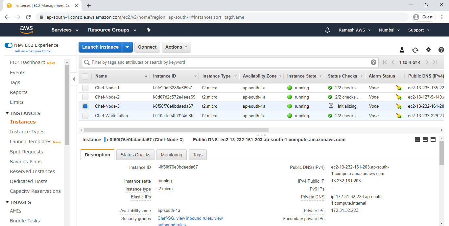Switch to the Description tab

(97, 155)
